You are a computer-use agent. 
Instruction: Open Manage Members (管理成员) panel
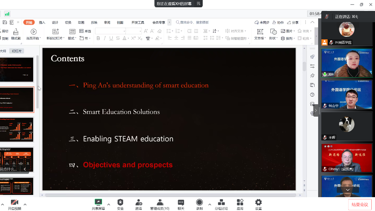point(160,204)
